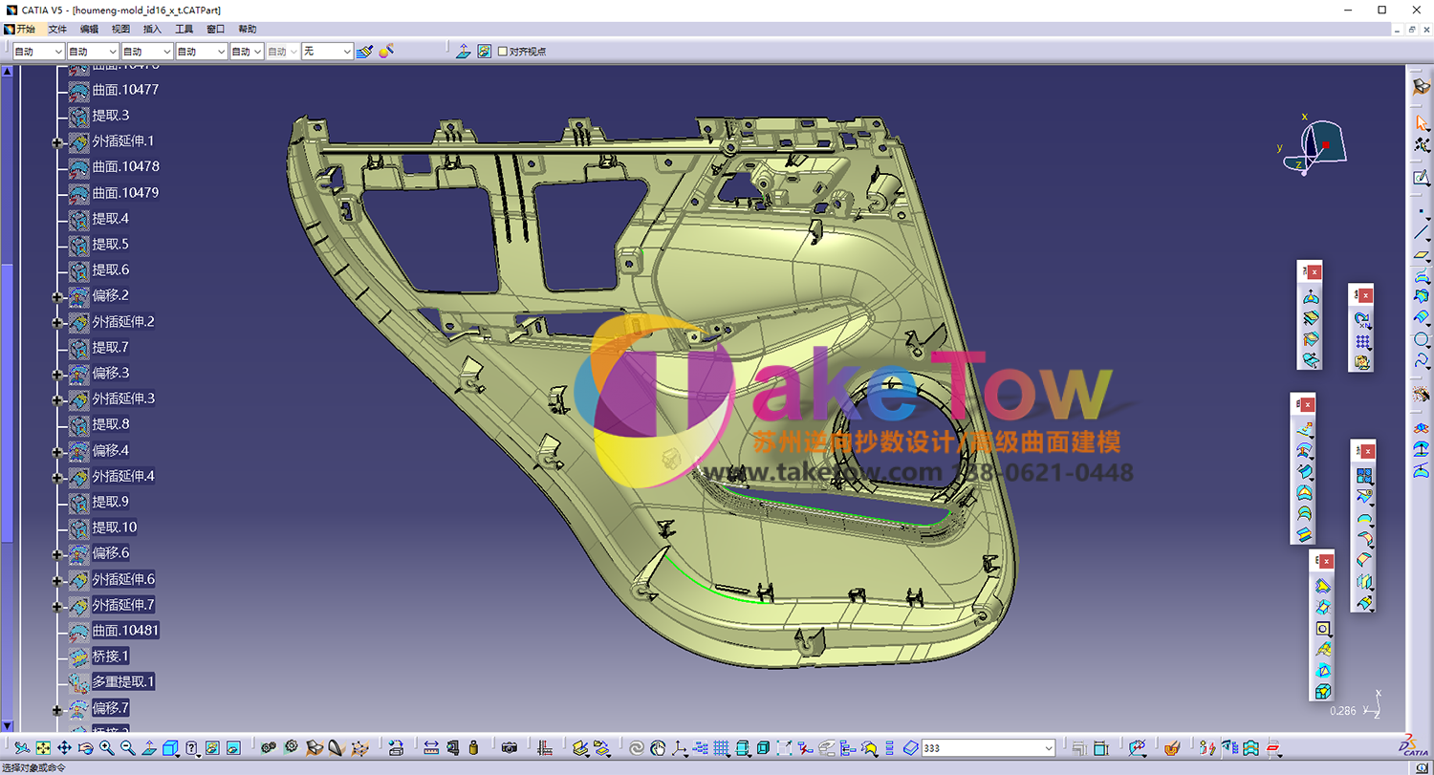Toggle the 对齐视点 checkbox
1434x775 pixels.
[502, 52]
